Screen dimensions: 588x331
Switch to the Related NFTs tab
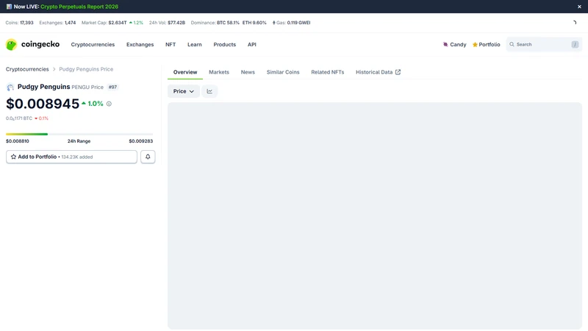[x=327, y=72]
